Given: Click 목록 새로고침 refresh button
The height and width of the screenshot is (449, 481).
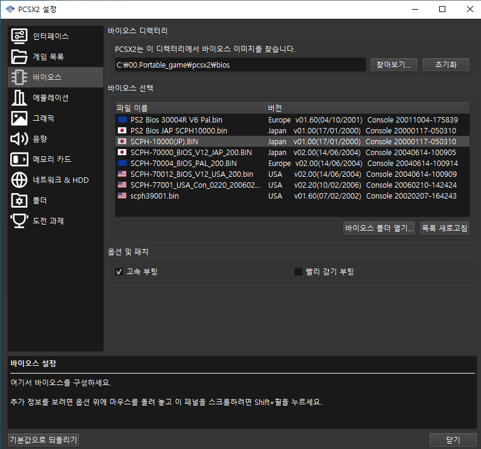Looking at the screenshot, I should pyautogui.click(x=445, y=228).
